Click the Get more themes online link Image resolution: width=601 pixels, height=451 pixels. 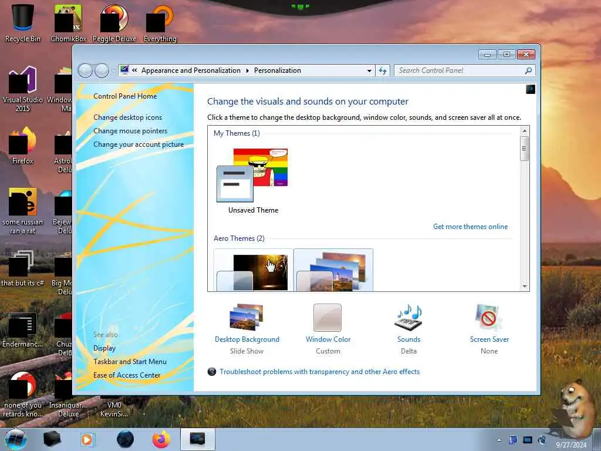click(470, 227)
